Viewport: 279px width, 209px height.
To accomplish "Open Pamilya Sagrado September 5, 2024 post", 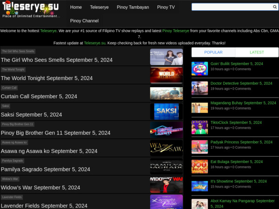I will point(46,170).
